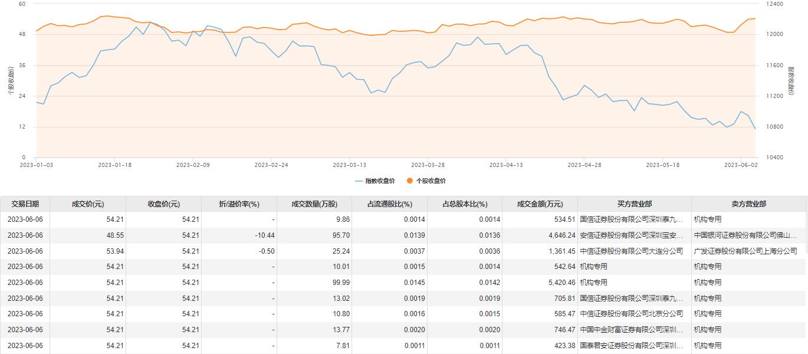The height and width of the screenshot is (354, 808).
Task: Open 中信证券股份有限公司大连分公司 buyer entry
Action: pos(631,251)
